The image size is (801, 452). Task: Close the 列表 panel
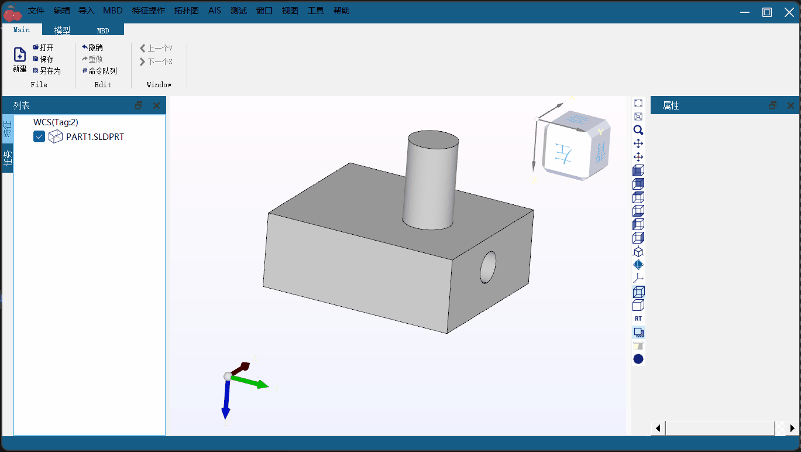coord(156,105)
